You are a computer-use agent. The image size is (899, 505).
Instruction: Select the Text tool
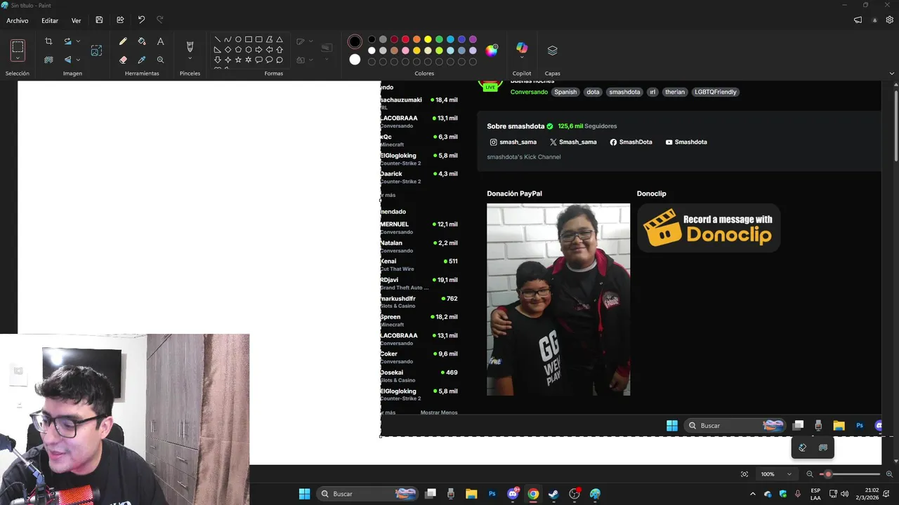pos(160,41)
